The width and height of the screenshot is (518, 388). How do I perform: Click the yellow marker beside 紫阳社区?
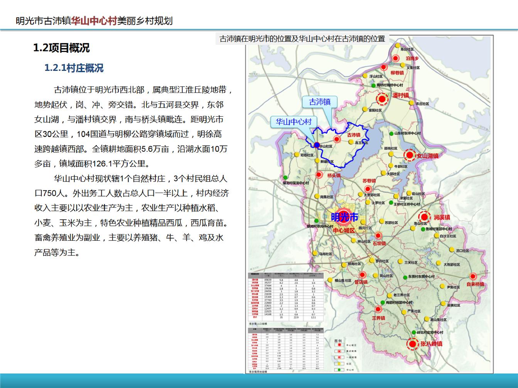coord(364,109)
